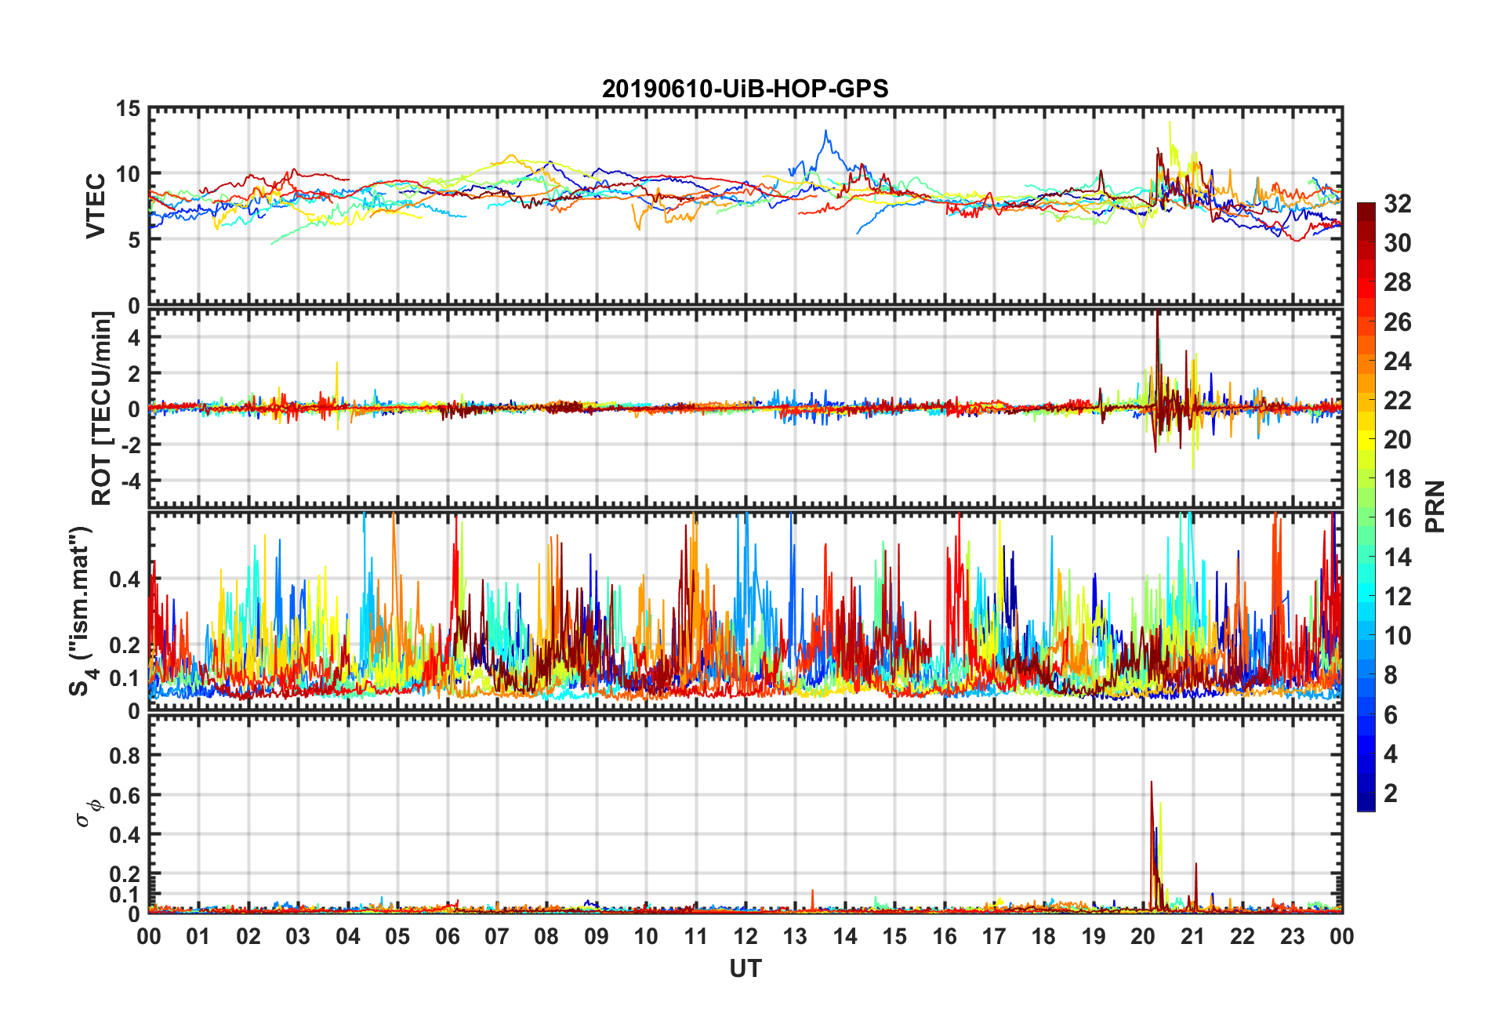Screen dimensions: 1491x1013
Task: Select PRN colorbar tick label 18
Action: click(1398, 478)
